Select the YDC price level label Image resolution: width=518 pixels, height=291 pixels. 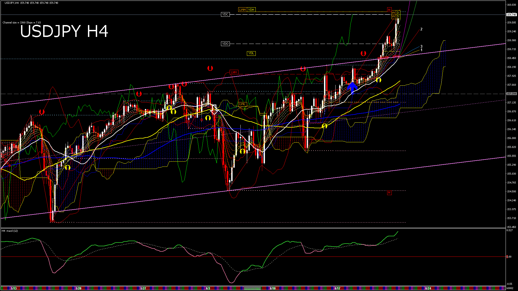click(x=225, y=15)
